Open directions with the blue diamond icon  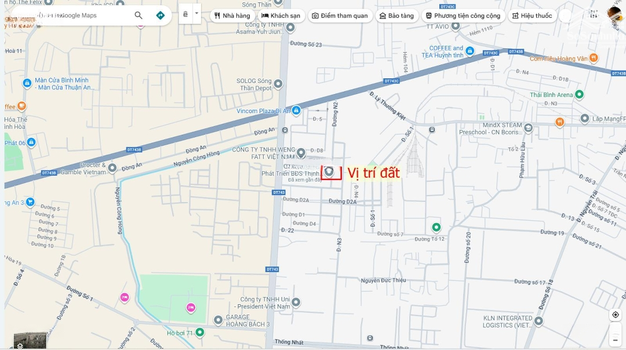pos(159,15)
